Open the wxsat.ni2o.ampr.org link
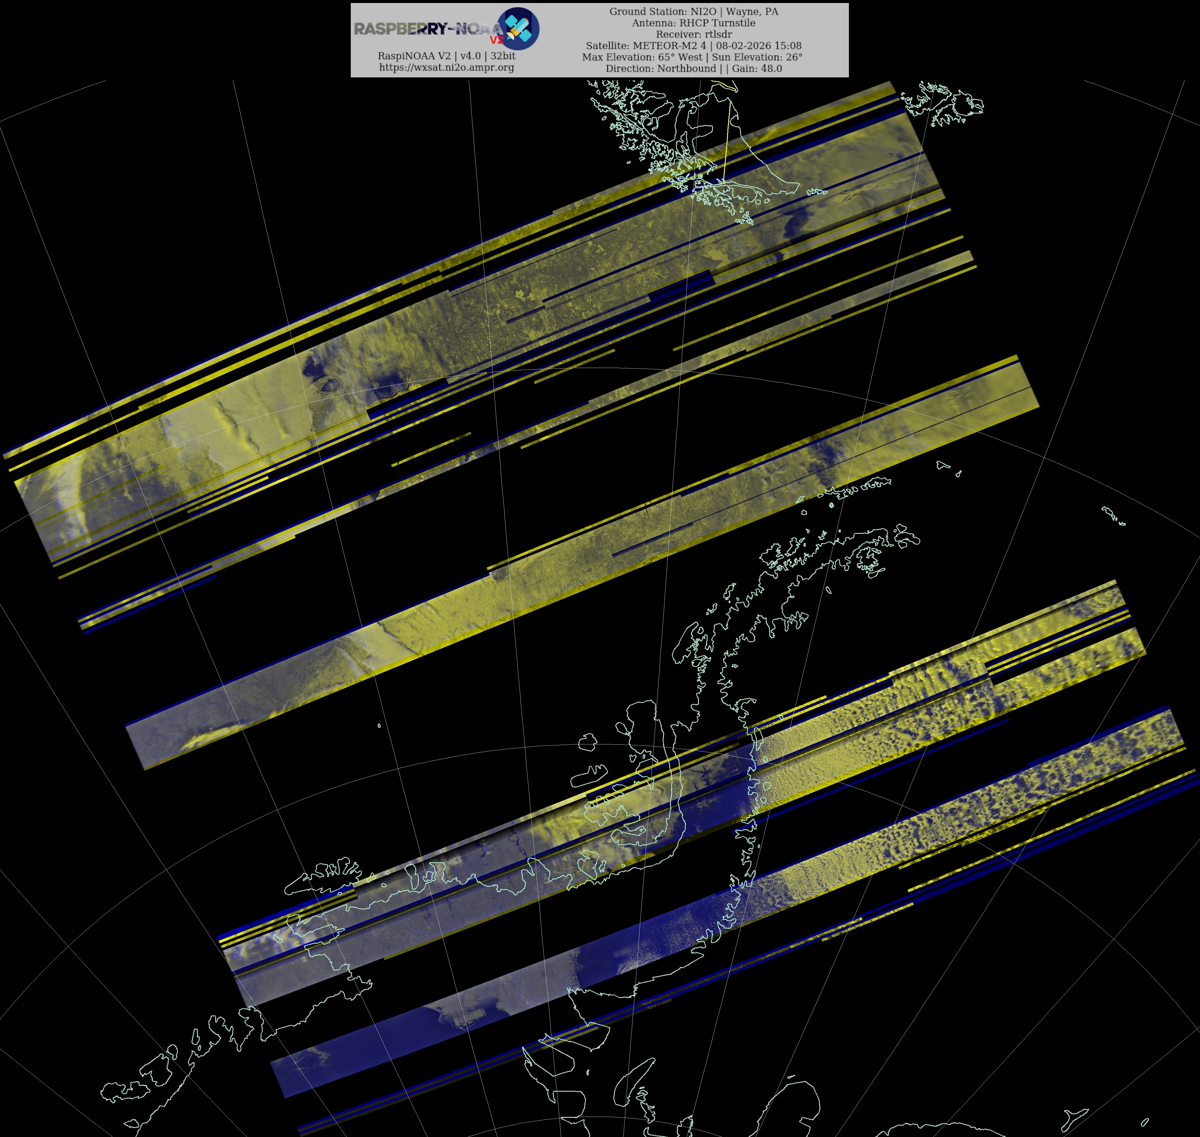Screen dimensions: 1200x1137 [446, 67]
